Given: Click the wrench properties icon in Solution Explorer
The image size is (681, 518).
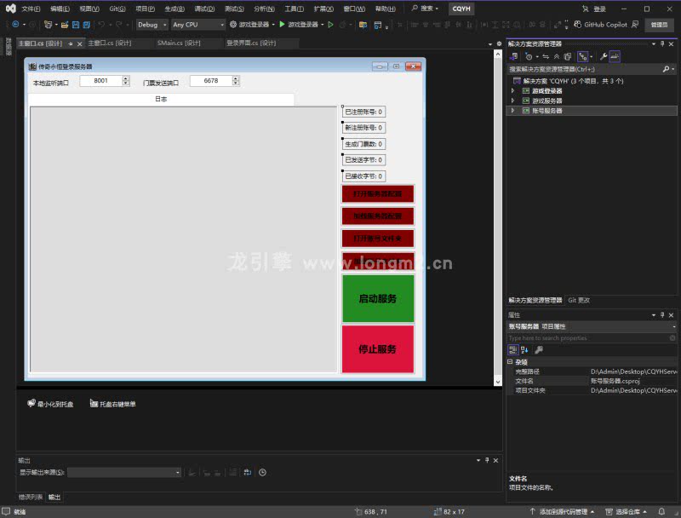Looking at the screenshot, I should coord(604,56).
